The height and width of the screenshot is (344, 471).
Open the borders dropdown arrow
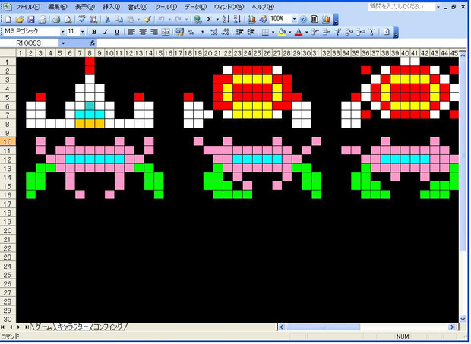click(273, 32)
